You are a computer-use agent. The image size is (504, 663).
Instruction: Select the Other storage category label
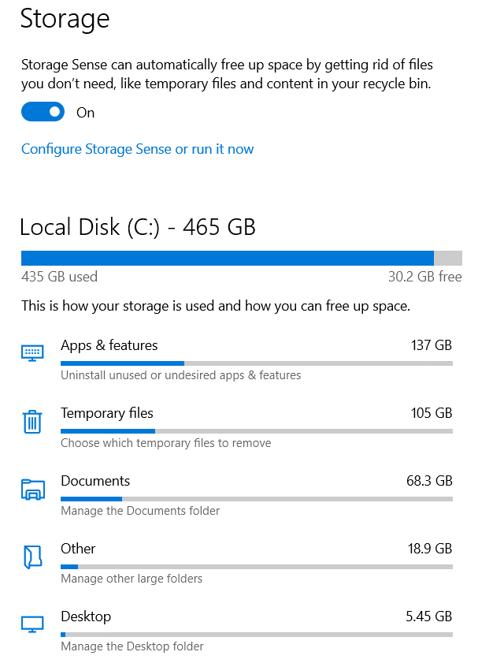coord(78,549)
